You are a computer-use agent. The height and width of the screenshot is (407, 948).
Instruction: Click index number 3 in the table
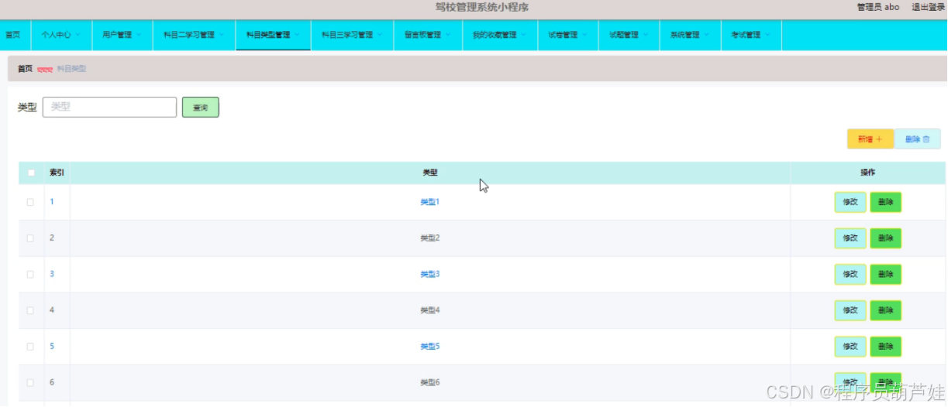point(52,274)
